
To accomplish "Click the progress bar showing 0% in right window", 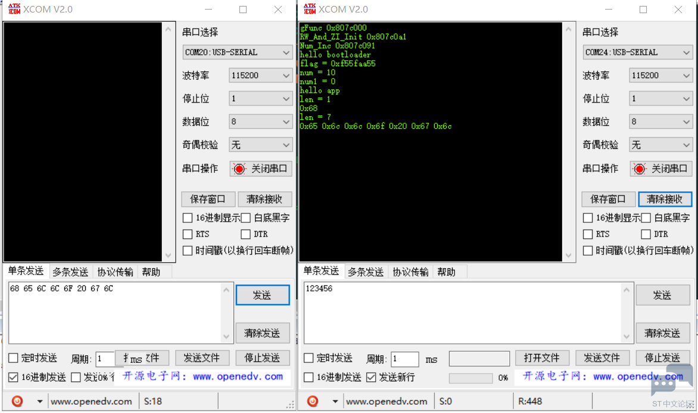I will pyautogui.click(x=470, y=378).
